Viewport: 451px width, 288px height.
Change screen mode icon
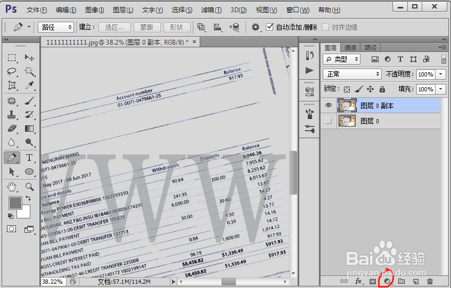(29, 229)
